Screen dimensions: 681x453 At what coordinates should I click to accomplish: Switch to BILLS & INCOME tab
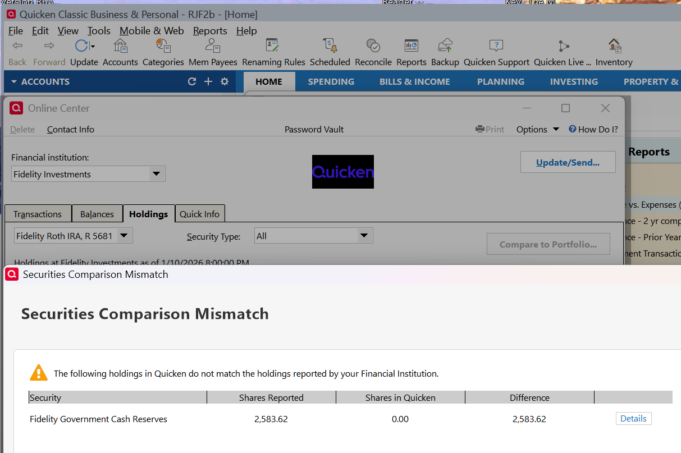(415, 81)
